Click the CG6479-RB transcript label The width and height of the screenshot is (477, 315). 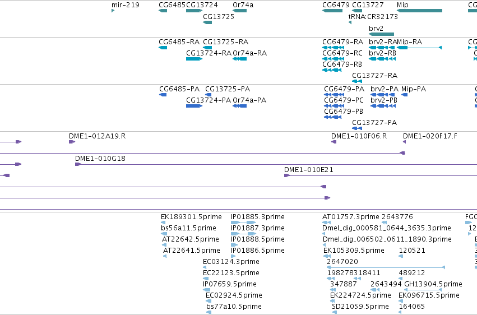[x=342, y=64]
